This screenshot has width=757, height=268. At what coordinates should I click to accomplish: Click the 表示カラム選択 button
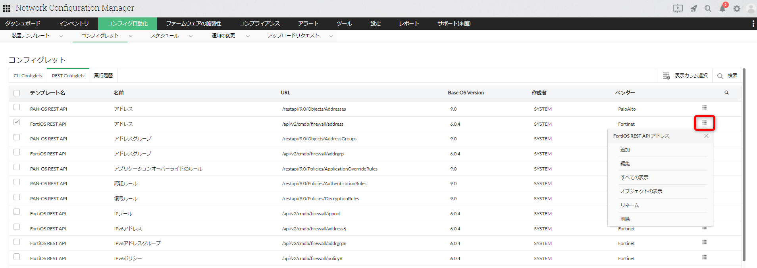point(685,76)
